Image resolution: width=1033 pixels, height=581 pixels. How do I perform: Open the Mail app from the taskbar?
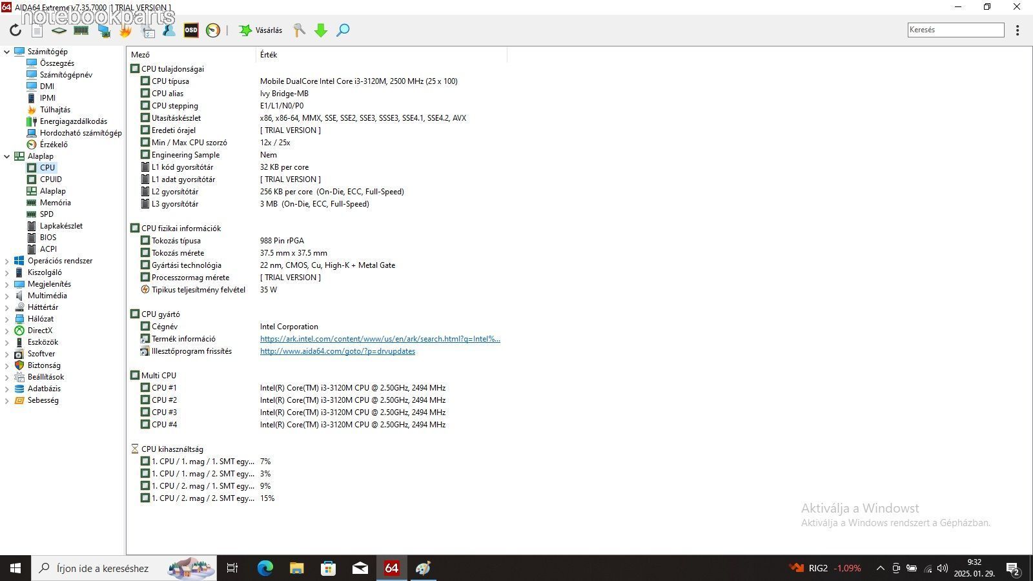360,568
